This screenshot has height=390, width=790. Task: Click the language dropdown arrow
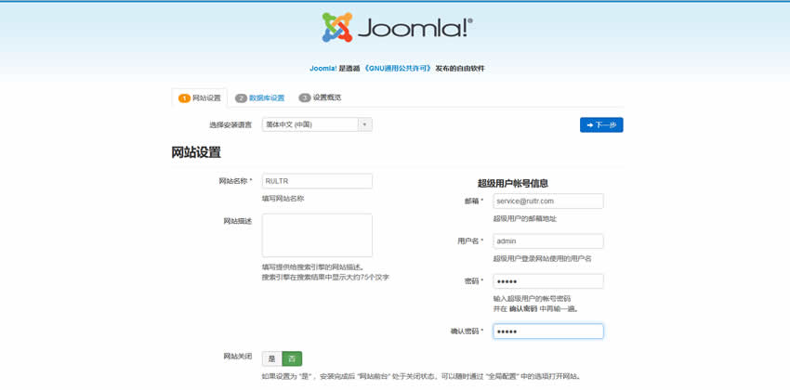pos(364,124)
